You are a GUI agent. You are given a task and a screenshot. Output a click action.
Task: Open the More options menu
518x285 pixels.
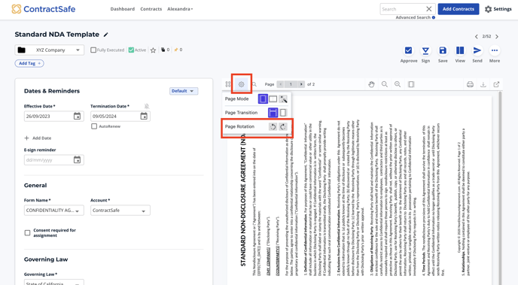(495, 50)
